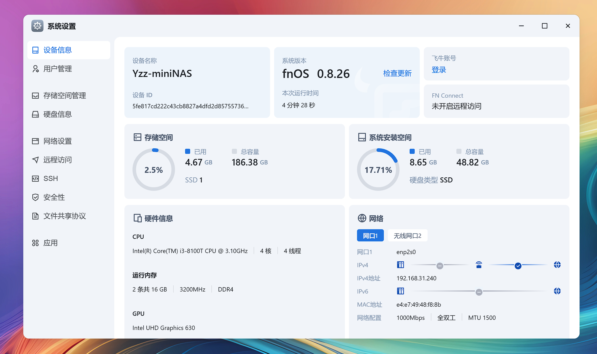Click the IPv6 disconnected status indicator

point(479,292)
